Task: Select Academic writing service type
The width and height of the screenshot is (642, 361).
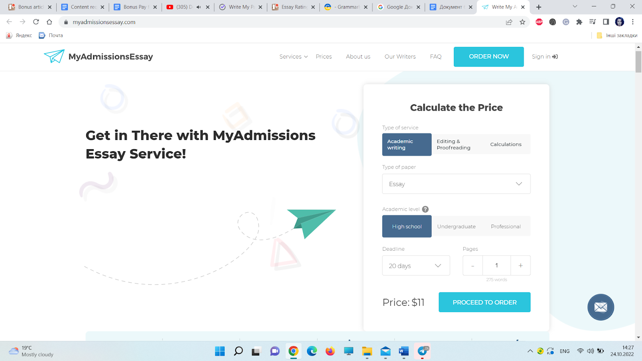Action: (x=407, y=144)
